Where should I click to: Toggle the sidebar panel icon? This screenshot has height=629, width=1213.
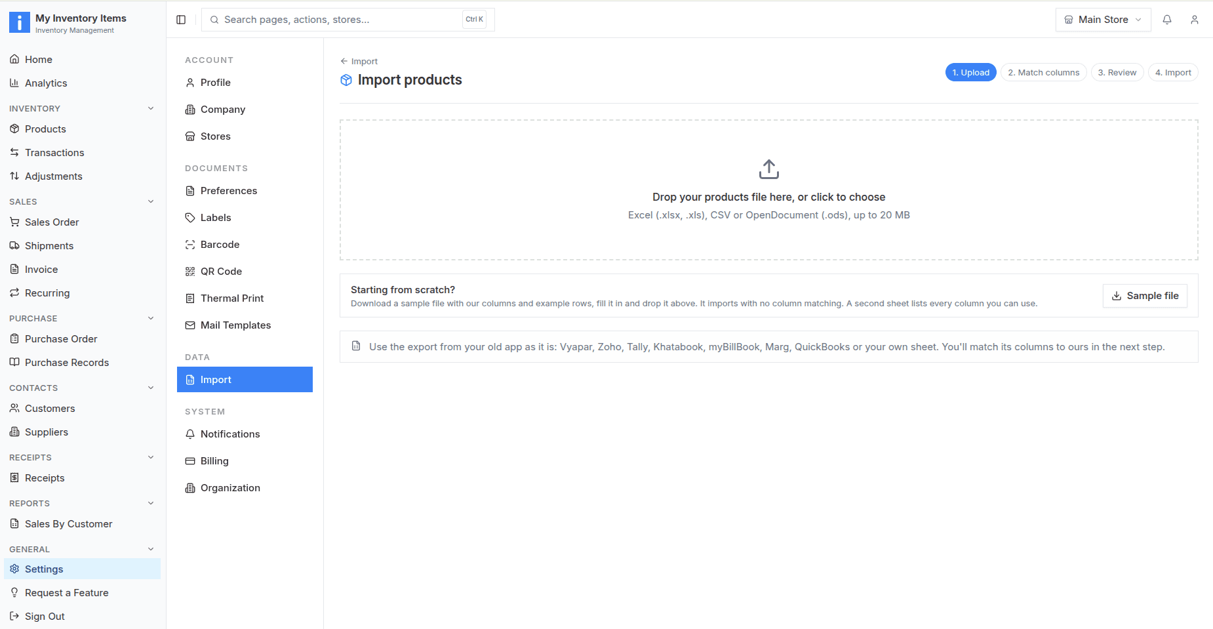click(x=181, y=20)
